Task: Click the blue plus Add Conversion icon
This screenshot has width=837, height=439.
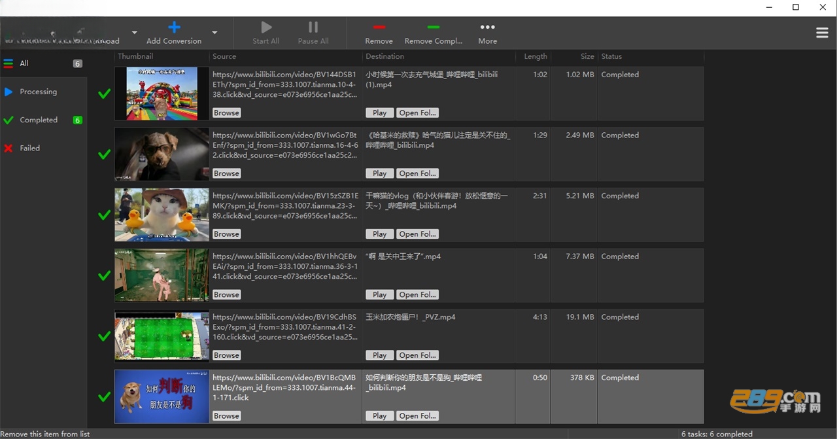Action: 174,27
